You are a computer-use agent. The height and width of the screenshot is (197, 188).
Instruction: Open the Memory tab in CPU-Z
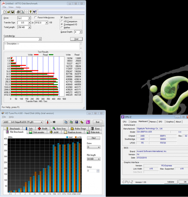tap(153, 122)
